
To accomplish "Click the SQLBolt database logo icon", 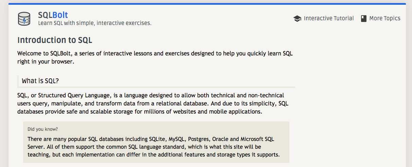I will [x=24, y=19].
